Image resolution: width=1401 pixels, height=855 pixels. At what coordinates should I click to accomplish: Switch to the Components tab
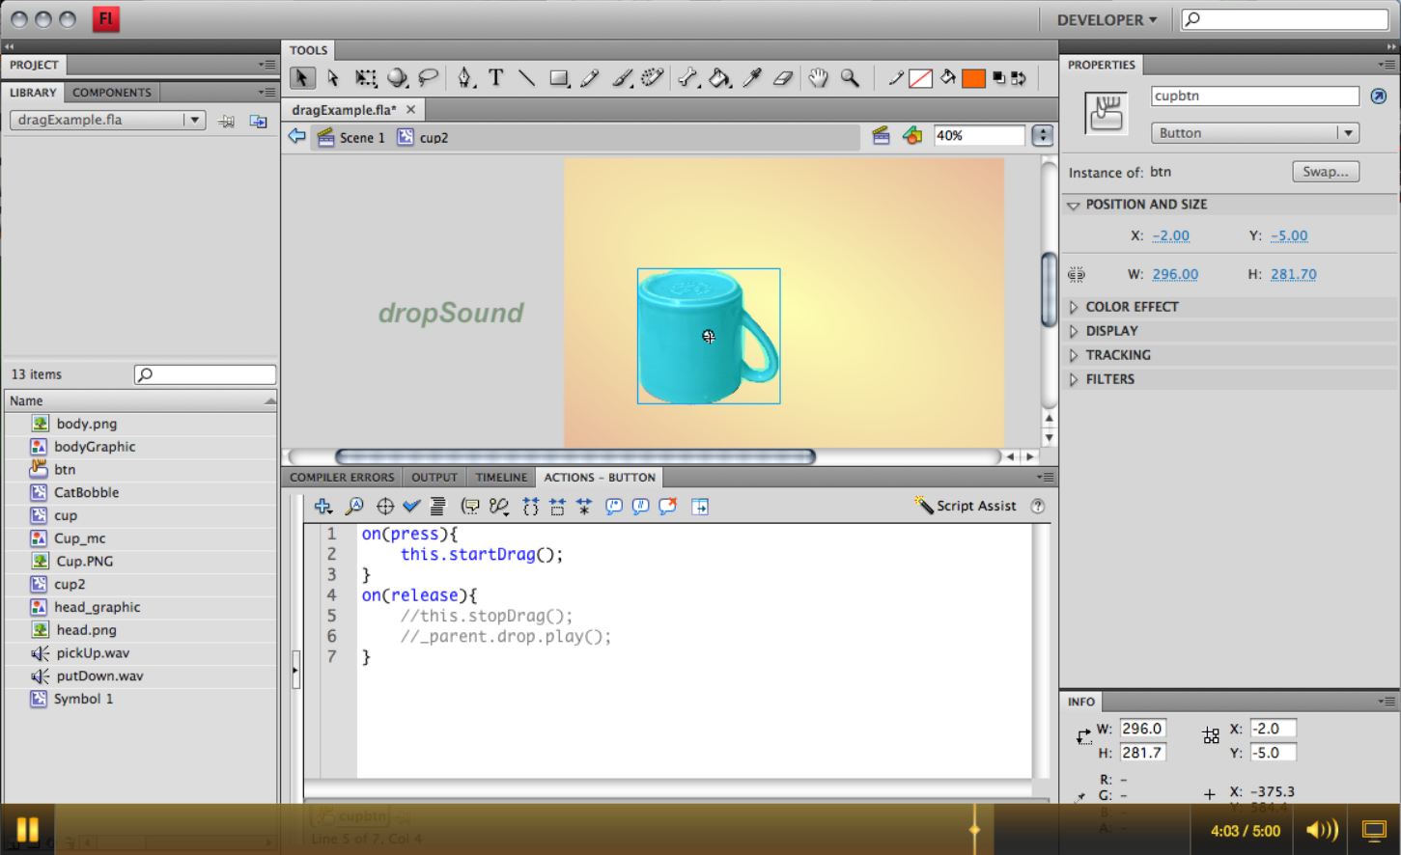112,93
